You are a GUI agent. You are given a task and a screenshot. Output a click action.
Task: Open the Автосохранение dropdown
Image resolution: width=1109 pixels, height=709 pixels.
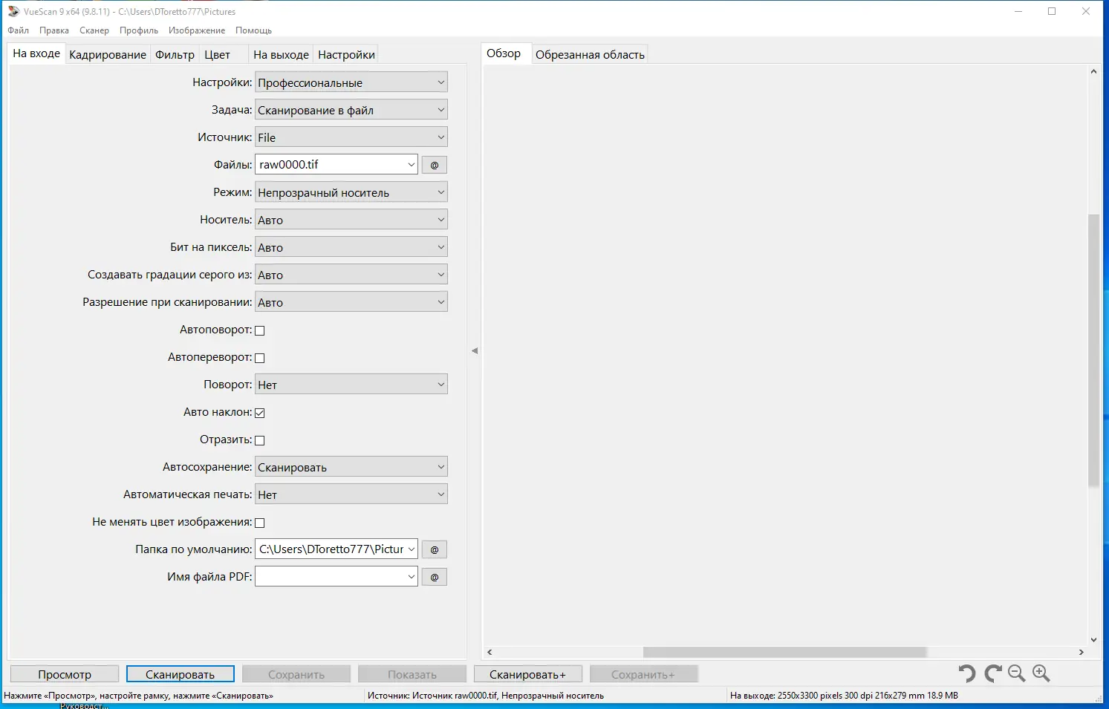coord(351,467)
